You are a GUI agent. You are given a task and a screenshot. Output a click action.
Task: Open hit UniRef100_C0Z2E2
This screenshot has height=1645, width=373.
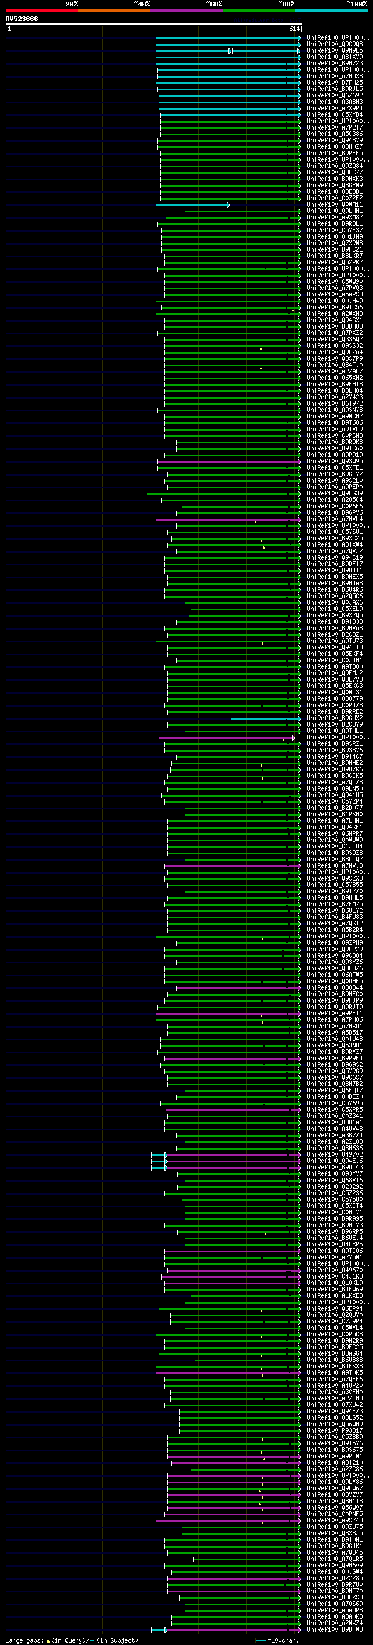point(335,198)
